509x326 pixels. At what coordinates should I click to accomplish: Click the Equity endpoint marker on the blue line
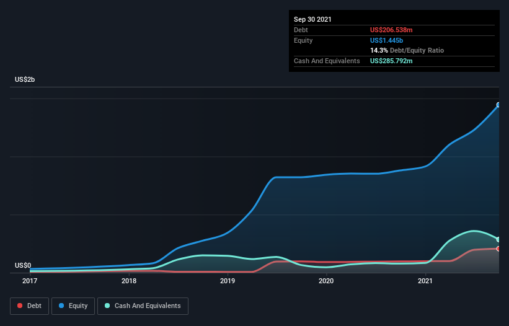[498, 105]
